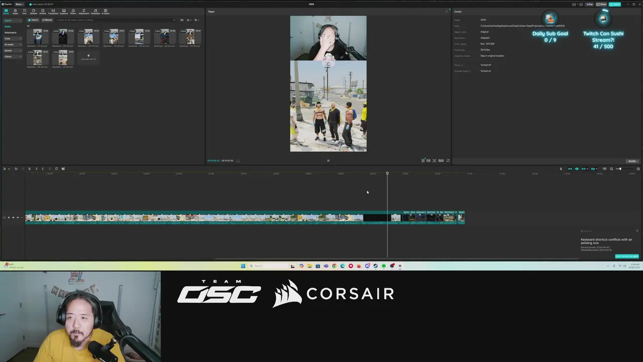Expand the Library section

[12, 57]
